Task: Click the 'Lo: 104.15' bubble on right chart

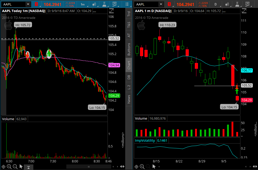Action: pos(229,107)
